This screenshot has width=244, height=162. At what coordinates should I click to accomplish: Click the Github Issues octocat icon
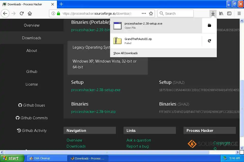pyautogui.click(x=20, y=105)
